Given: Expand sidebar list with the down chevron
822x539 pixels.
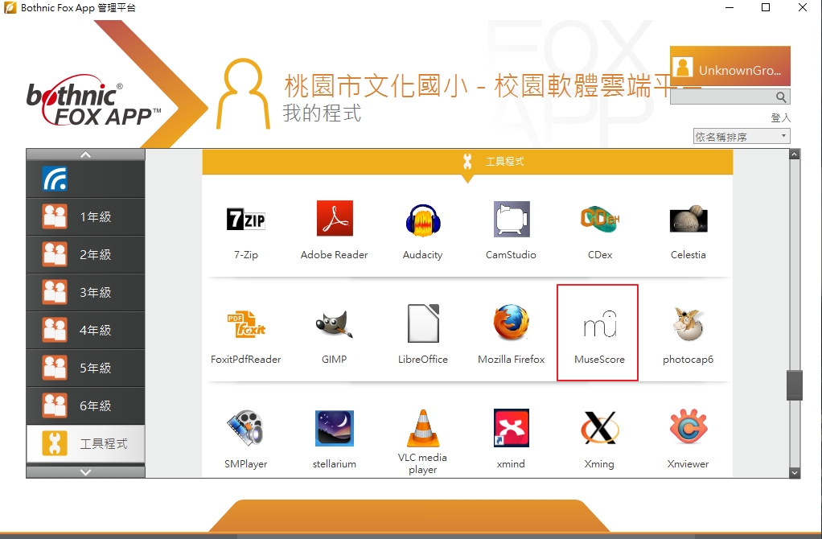Looking at the screenshot, I should [85, 472].
